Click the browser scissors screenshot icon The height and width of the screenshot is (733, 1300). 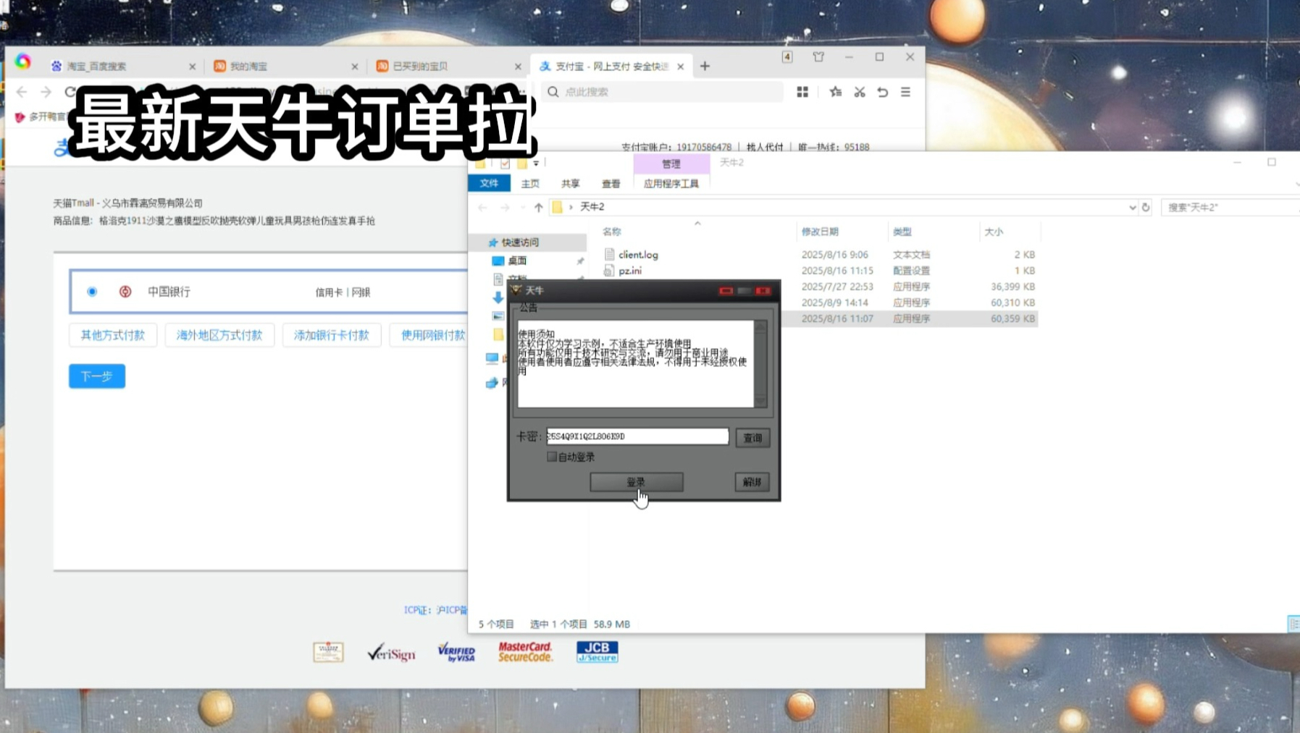pyautogui.click(x=860, y=92)
